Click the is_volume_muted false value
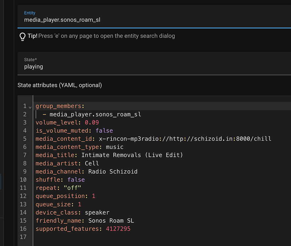291x246 pixels. [x=104, y=131]
